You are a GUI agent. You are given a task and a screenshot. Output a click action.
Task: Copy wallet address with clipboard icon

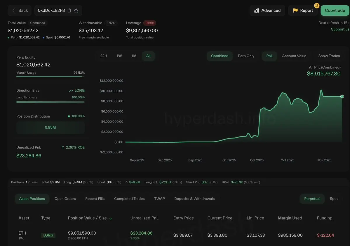[x=69, y=10]
